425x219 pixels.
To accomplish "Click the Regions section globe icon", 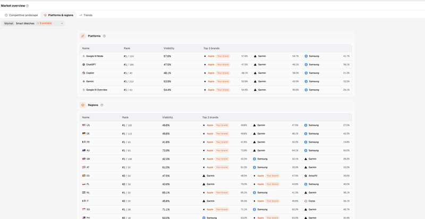I will pyautogui.click(x=83, y=105).
